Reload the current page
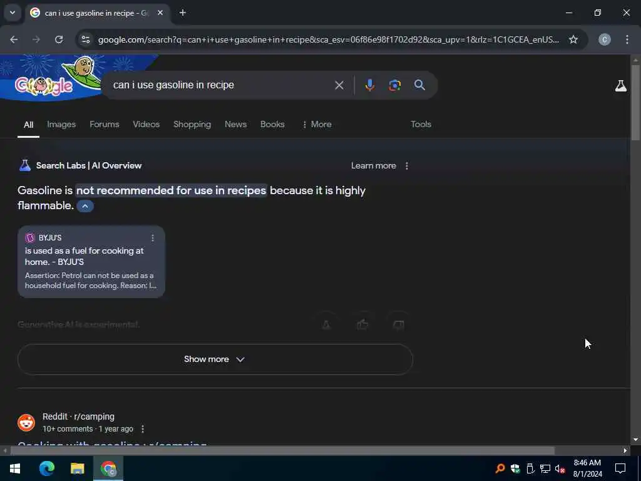This screenshot has height=481, width=641. click(59, 39)
